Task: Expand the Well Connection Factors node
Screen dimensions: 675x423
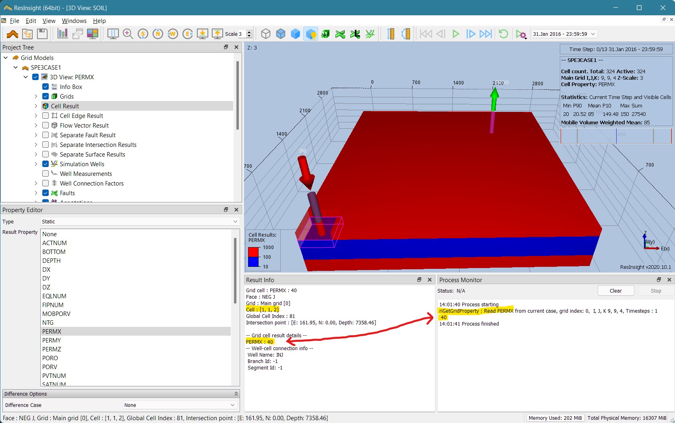Action: [36, 183]
